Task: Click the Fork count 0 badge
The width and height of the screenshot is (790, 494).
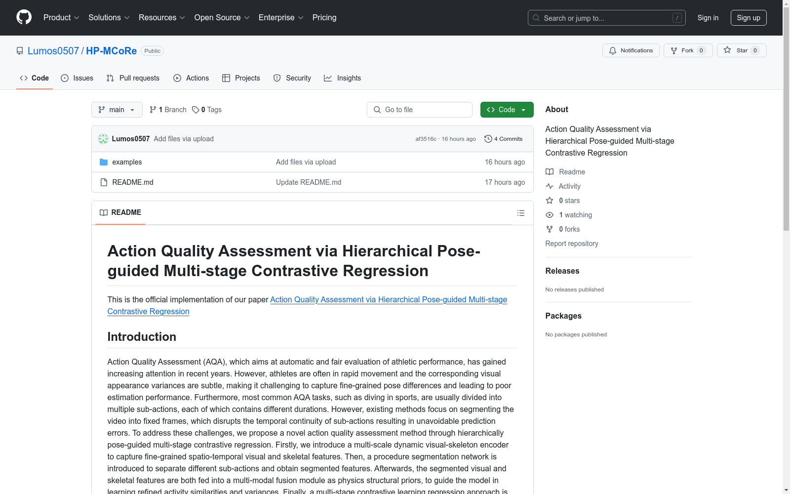Action: (701, 50)
